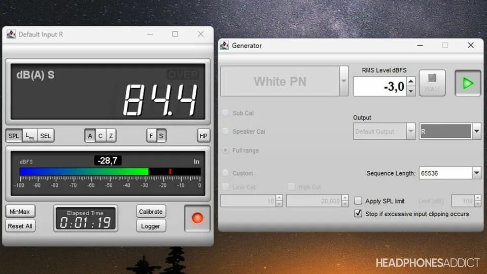Click the Elapsed Time display
Viewport: 487px width, 274px height.
click(86, 218)
